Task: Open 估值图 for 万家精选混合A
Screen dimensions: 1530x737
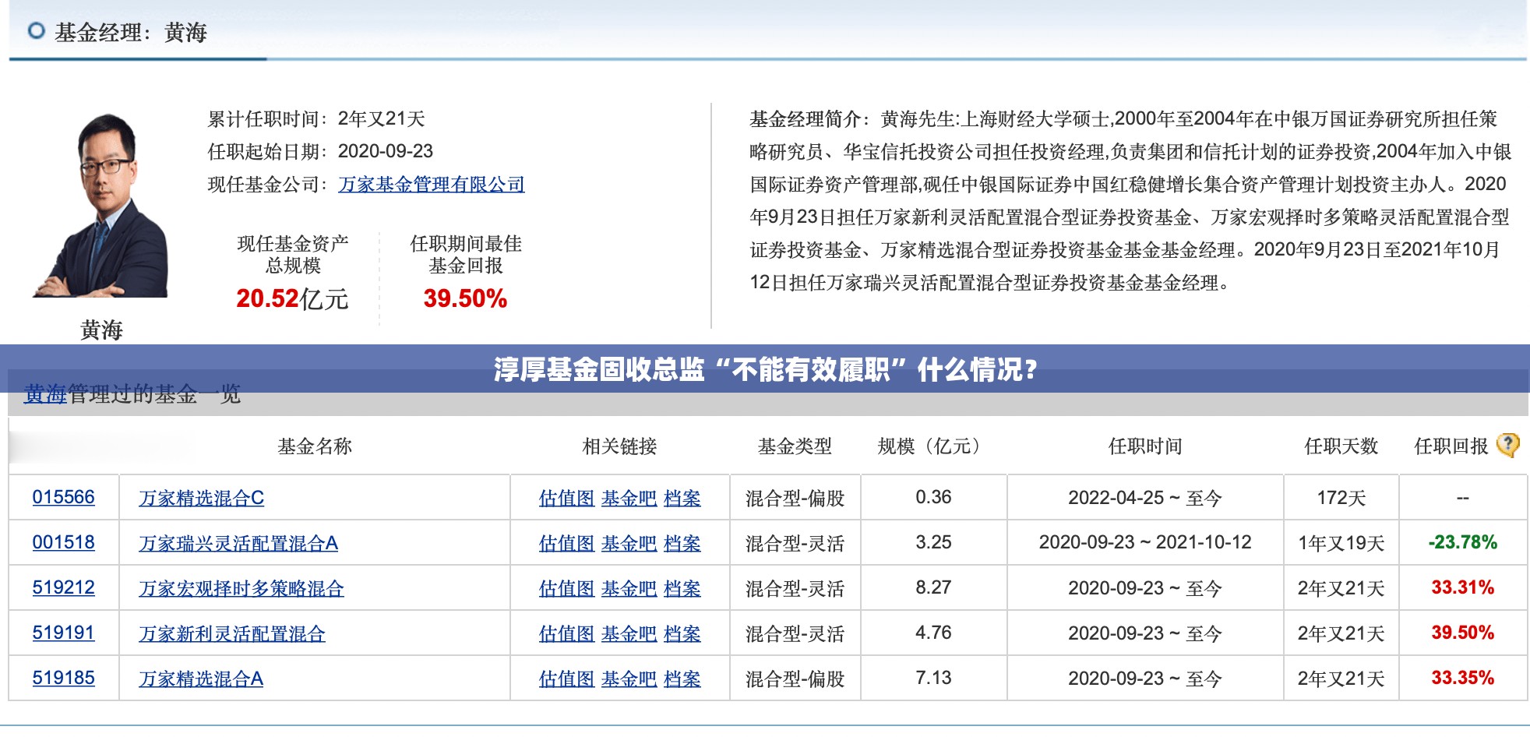Action: (x=567, y=679)
